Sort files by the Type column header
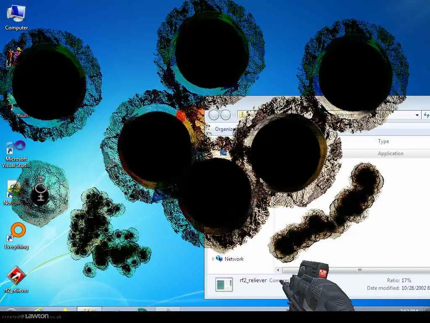Viewport: 430px width, 323px height. [x=383, y=141]
